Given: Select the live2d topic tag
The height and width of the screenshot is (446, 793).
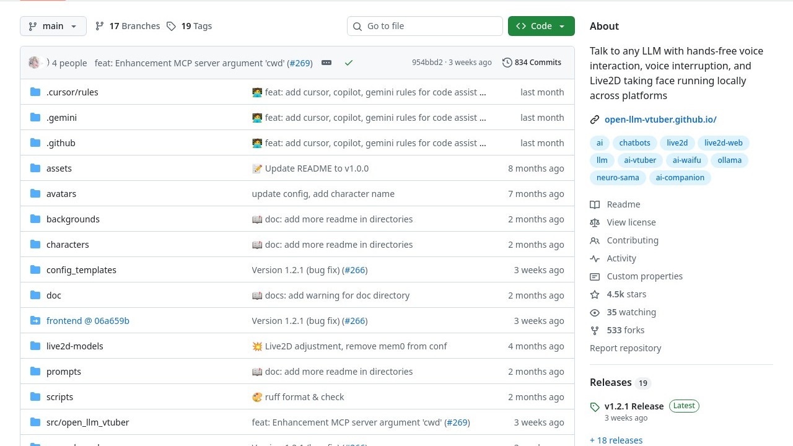Looking at the screenshot, I should point(677,142).
